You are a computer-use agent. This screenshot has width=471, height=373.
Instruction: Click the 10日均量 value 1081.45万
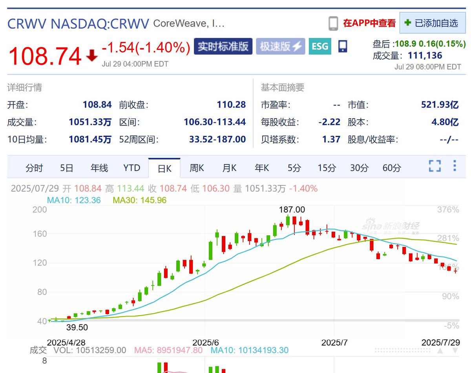(90, 139)
